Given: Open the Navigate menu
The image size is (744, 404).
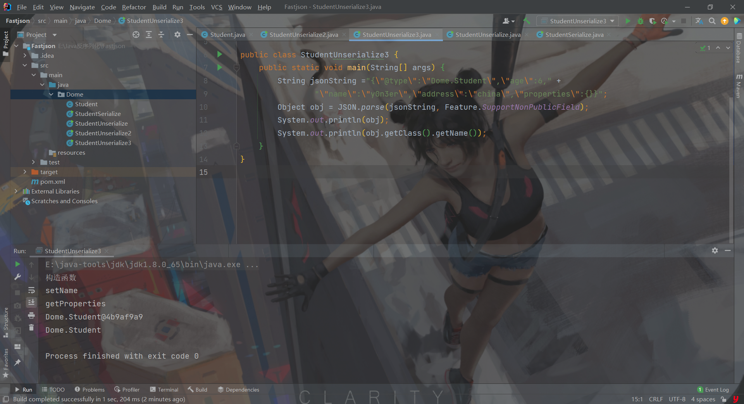Looking at the screenshot, I should click(x=82, y=7).
